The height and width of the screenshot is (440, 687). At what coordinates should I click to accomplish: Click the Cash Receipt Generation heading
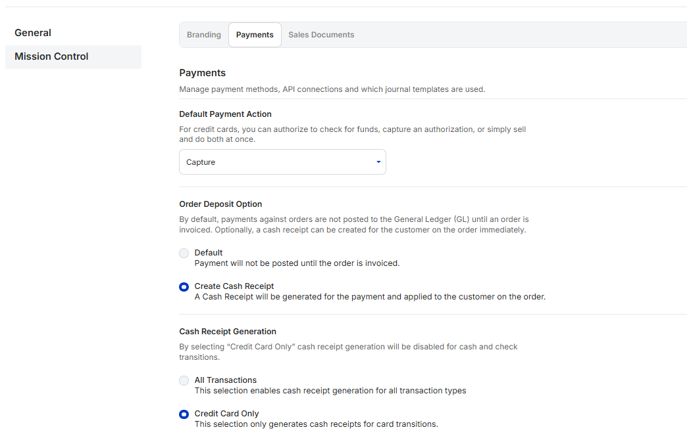point(228,332)
